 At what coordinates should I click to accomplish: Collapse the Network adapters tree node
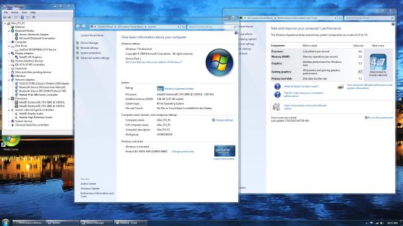click(9, 80)
